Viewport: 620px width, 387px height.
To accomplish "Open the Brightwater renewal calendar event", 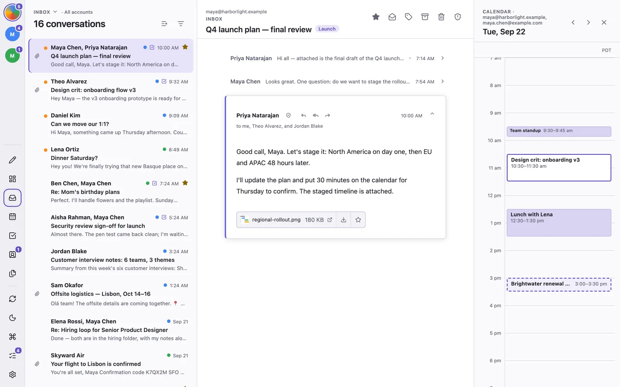I will 559,284.
